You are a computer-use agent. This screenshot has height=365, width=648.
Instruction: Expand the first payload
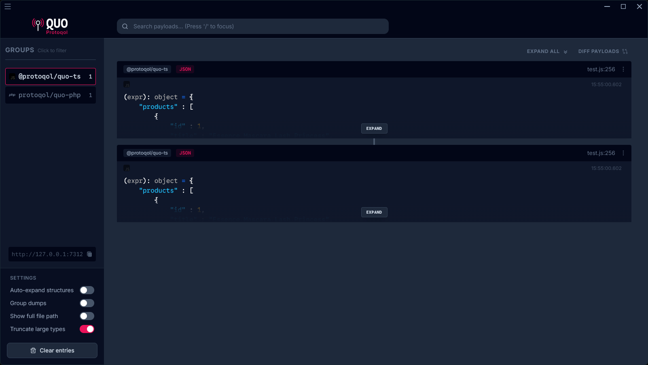click(374, 129)
